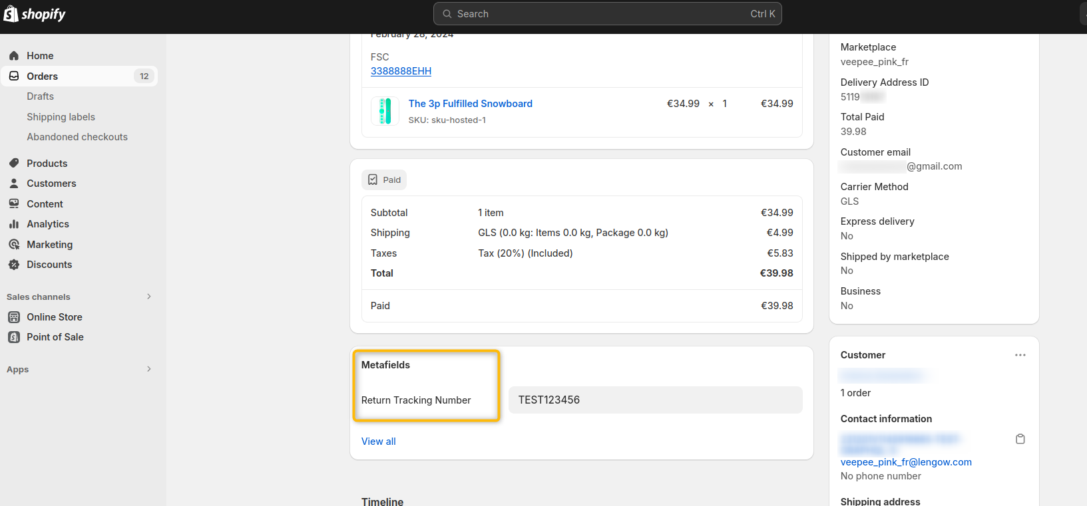Image resolution: width=1087 pixels, height=506 pixels.
Task: Open The 3p Fulfilled Snowboard product link
Action: [470, 104]
